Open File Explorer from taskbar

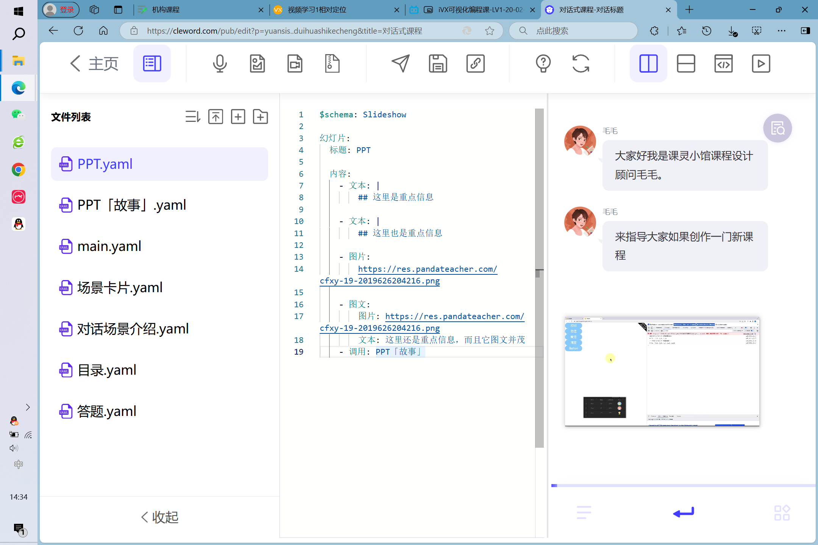point(18,61)
